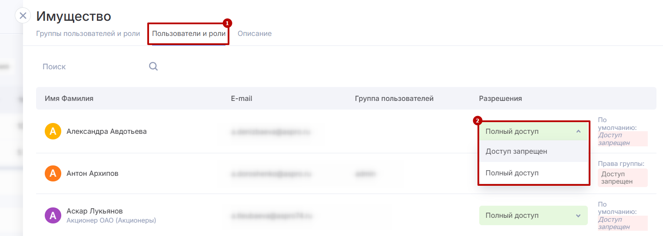Select Доступ запрещен option in dropdown
663x236 pixels.
pyautogui.click(x=516, y=152)
